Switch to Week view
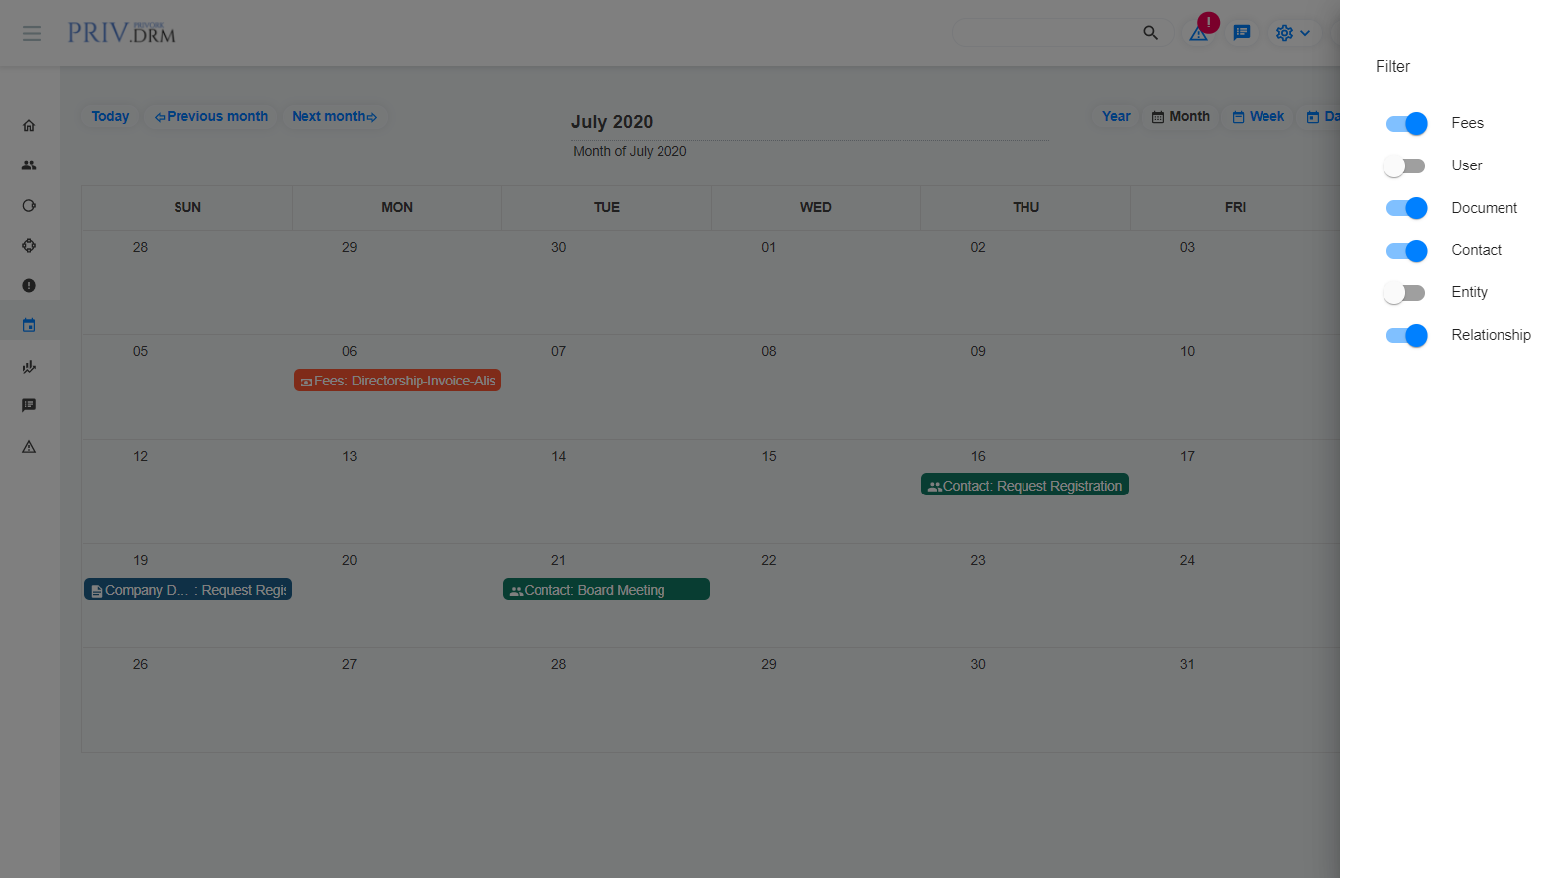 [x=1258, y=117]
